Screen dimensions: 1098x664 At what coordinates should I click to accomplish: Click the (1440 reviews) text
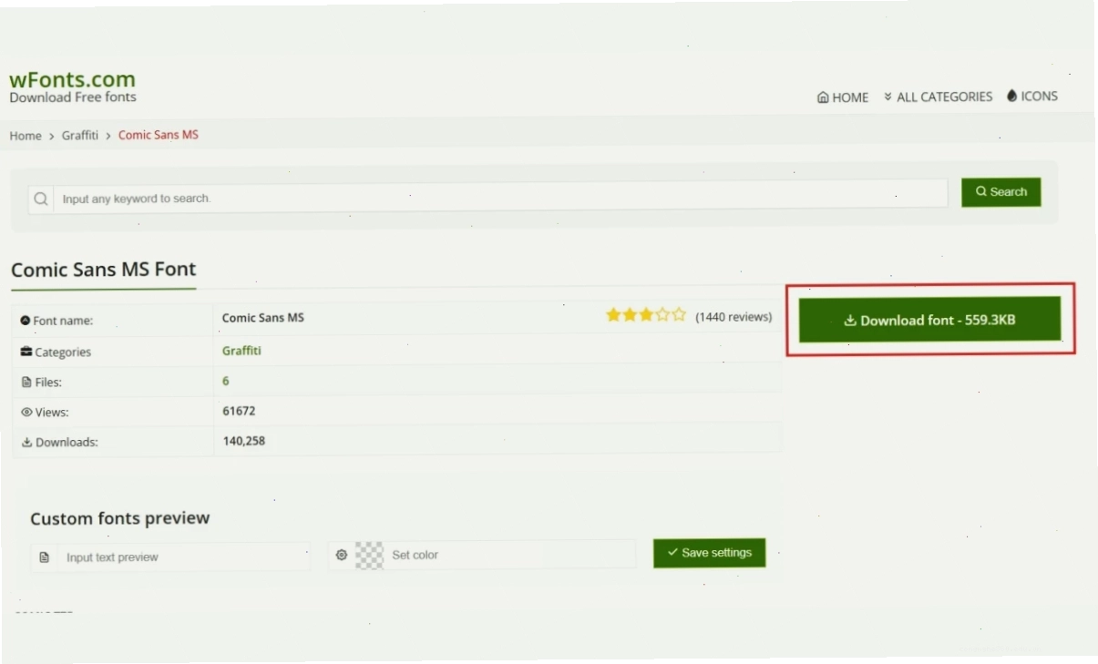[734, 317]
